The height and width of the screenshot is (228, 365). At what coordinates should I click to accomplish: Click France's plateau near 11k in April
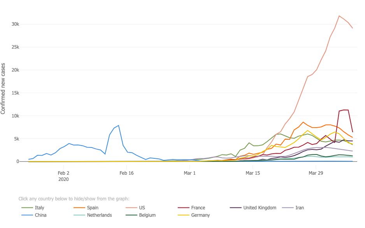(344, 110)
